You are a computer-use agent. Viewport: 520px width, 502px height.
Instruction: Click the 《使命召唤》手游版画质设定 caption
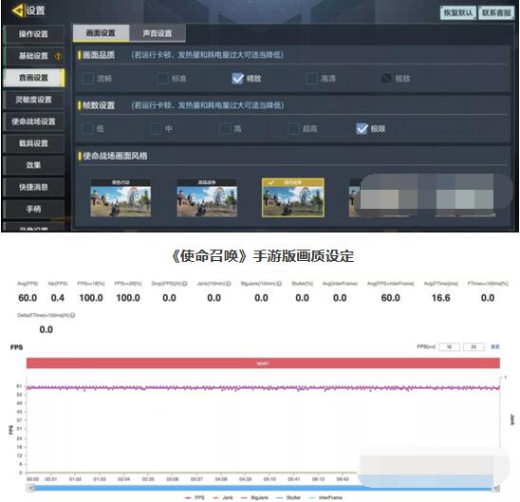click(x=262, y=256)
